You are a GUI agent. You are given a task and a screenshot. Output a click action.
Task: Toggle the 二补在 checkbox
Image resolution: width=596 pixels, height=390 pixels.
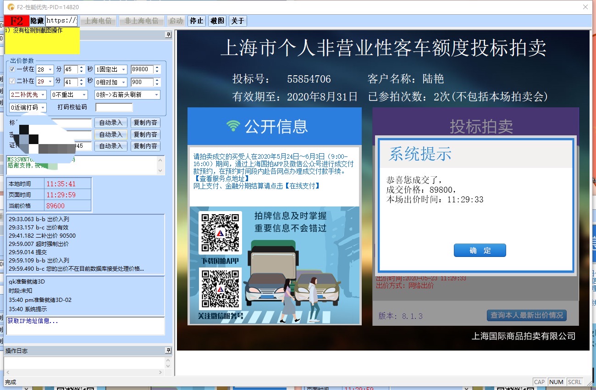12,82
